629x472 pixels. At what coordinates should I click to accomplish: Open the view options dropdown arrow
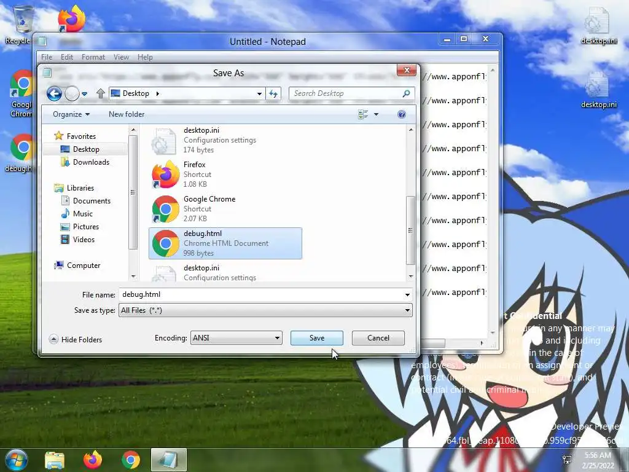point(377,114)
